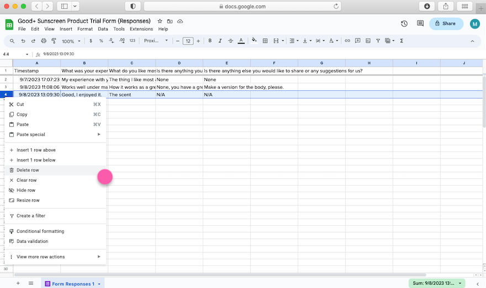Click the font size input field
This screenshot has width=486, height=288.
click(188, 41)
